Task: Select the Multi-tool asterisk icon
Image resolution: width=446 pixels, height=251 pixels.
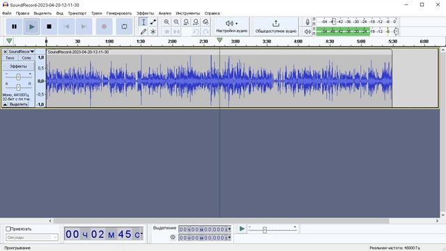Action: tap(153, 31)
